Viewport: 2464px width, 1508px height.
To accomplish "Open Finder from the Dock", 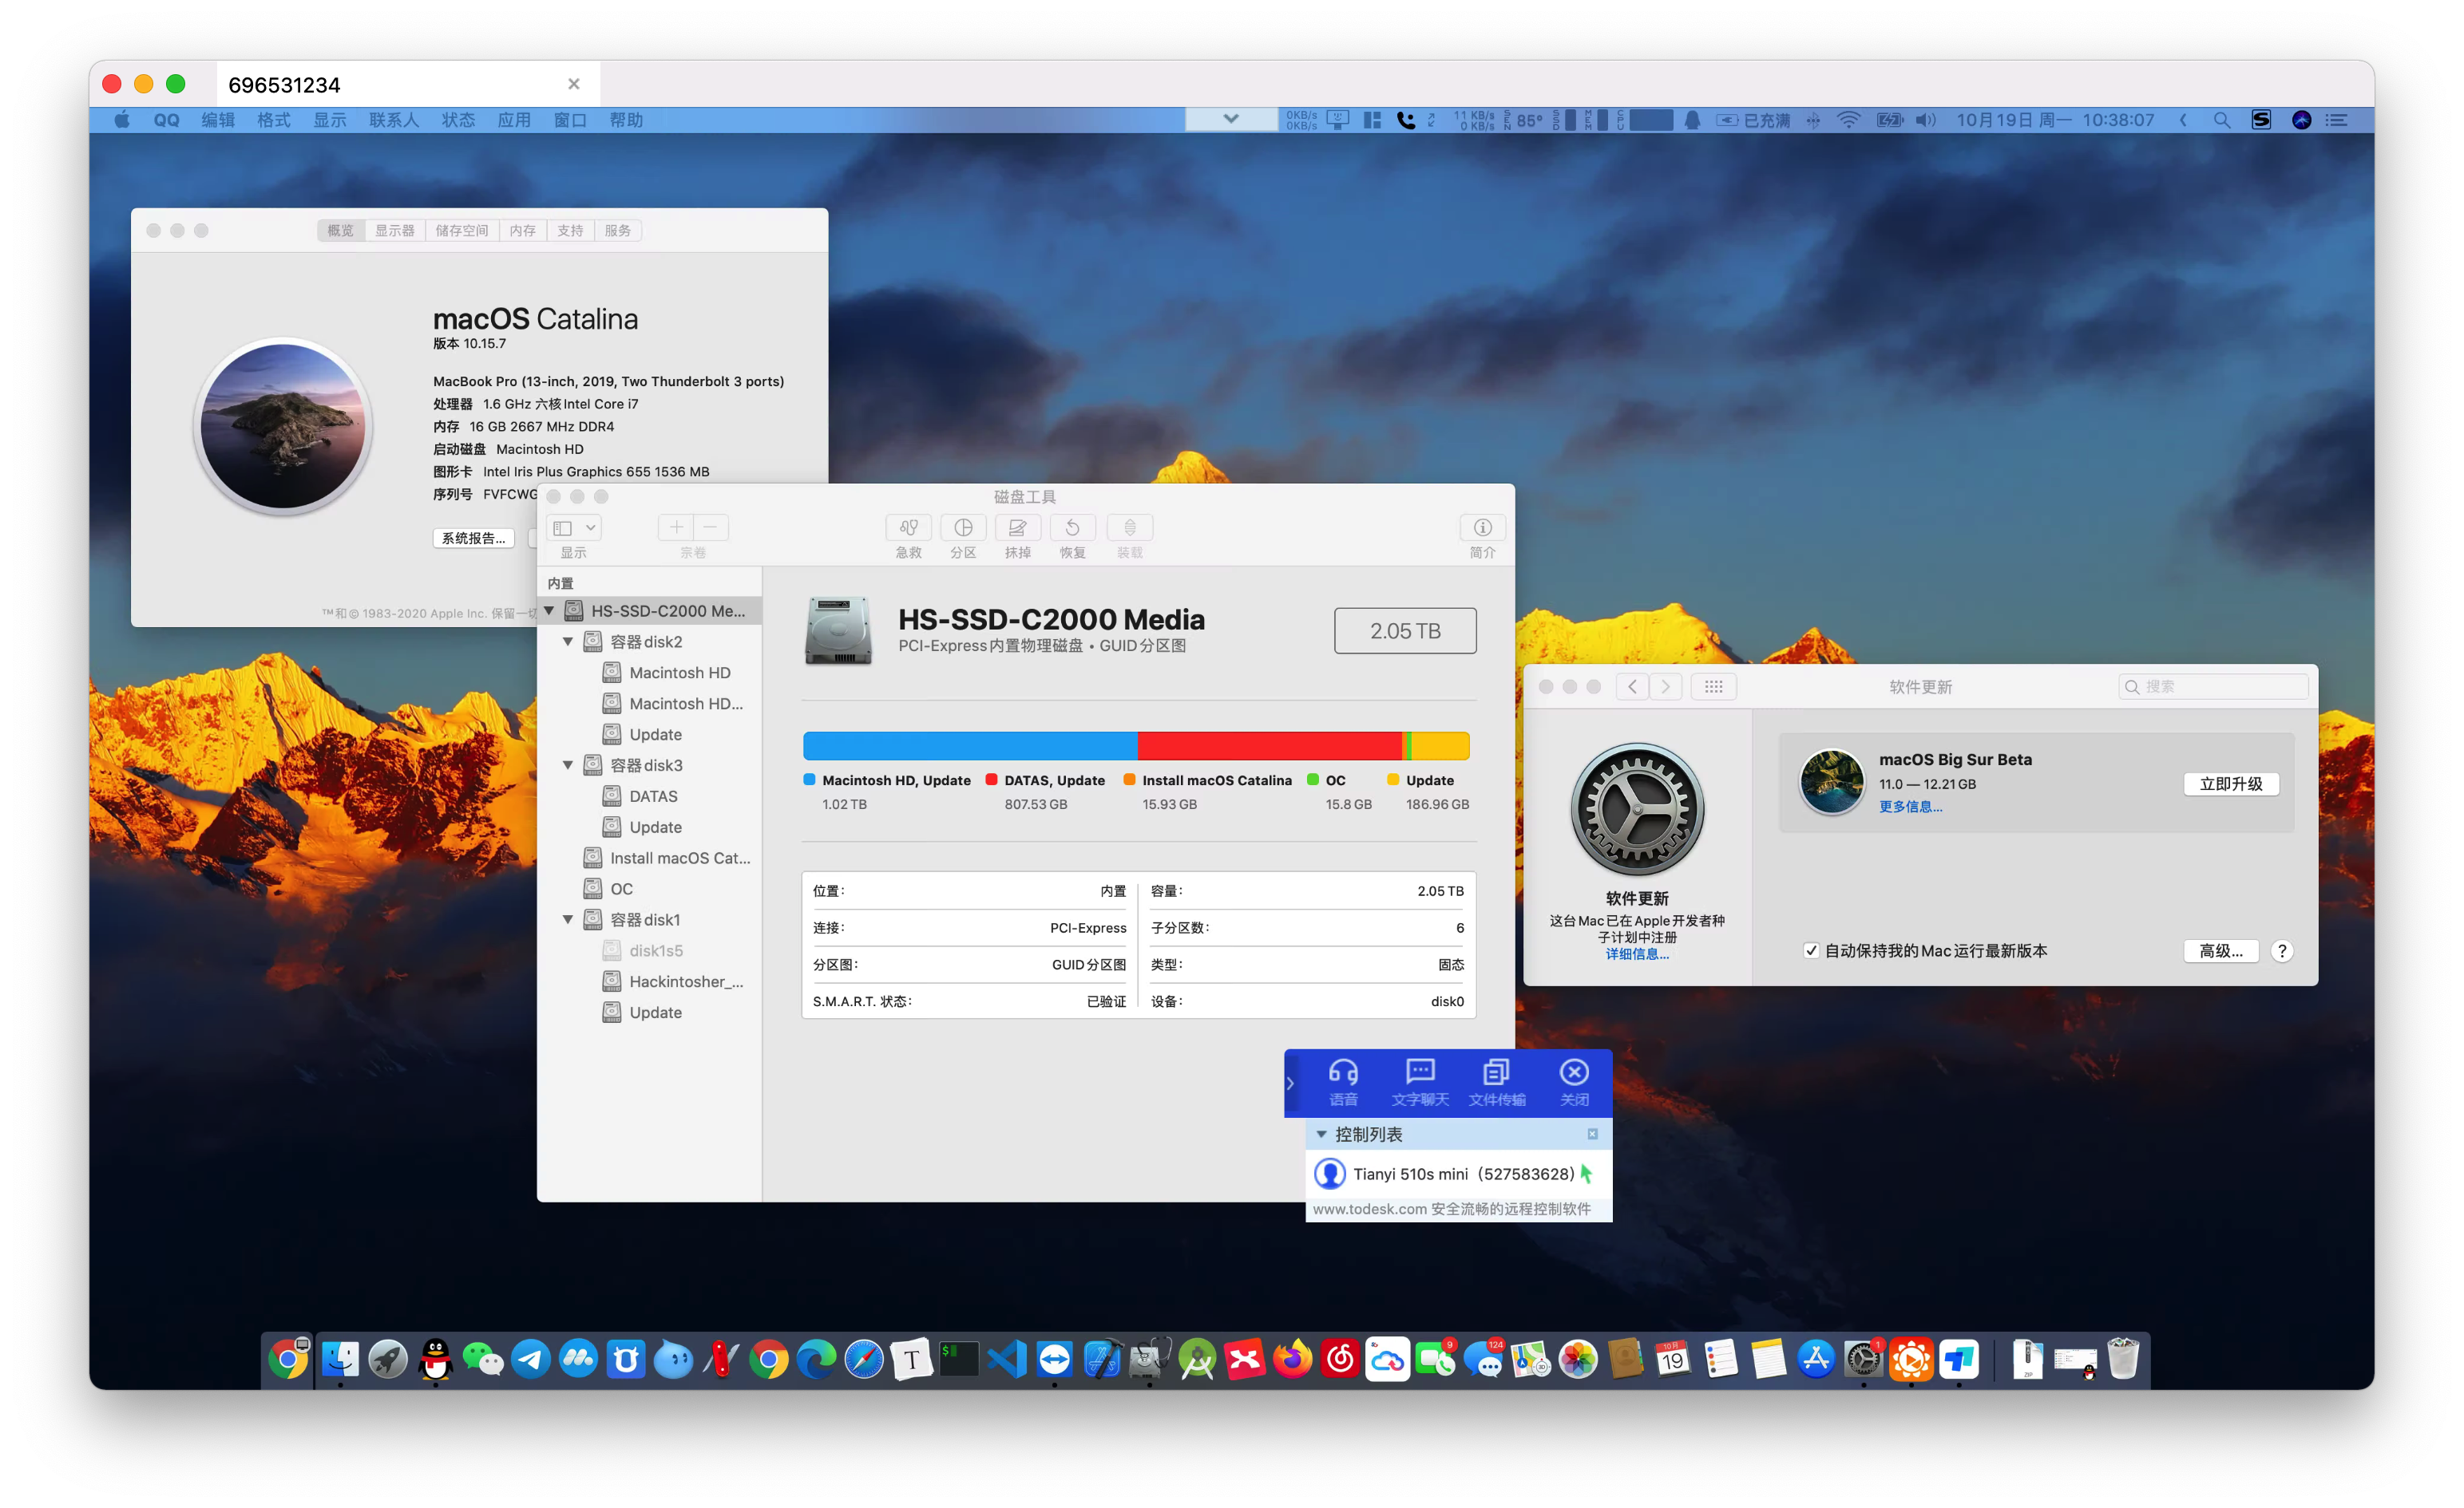I will [x=340, y=1360].
